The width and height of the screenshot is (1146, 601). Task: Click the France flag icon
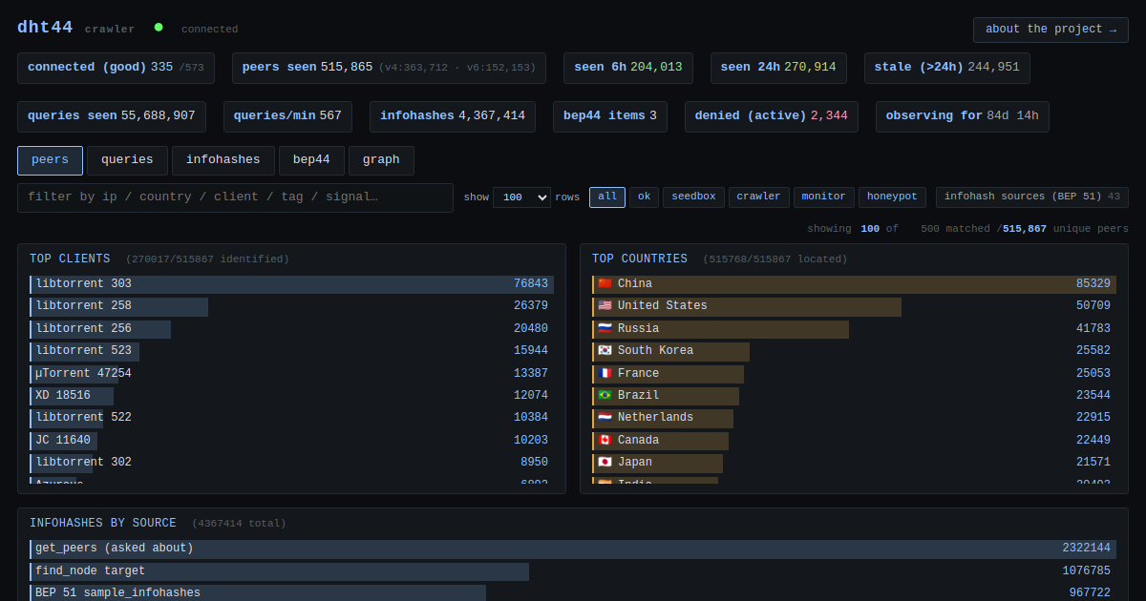coord(605,373)
